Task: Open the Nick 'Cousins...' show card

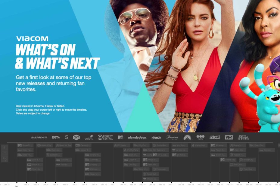Action: pyautogui.click(x=64, y=160)
